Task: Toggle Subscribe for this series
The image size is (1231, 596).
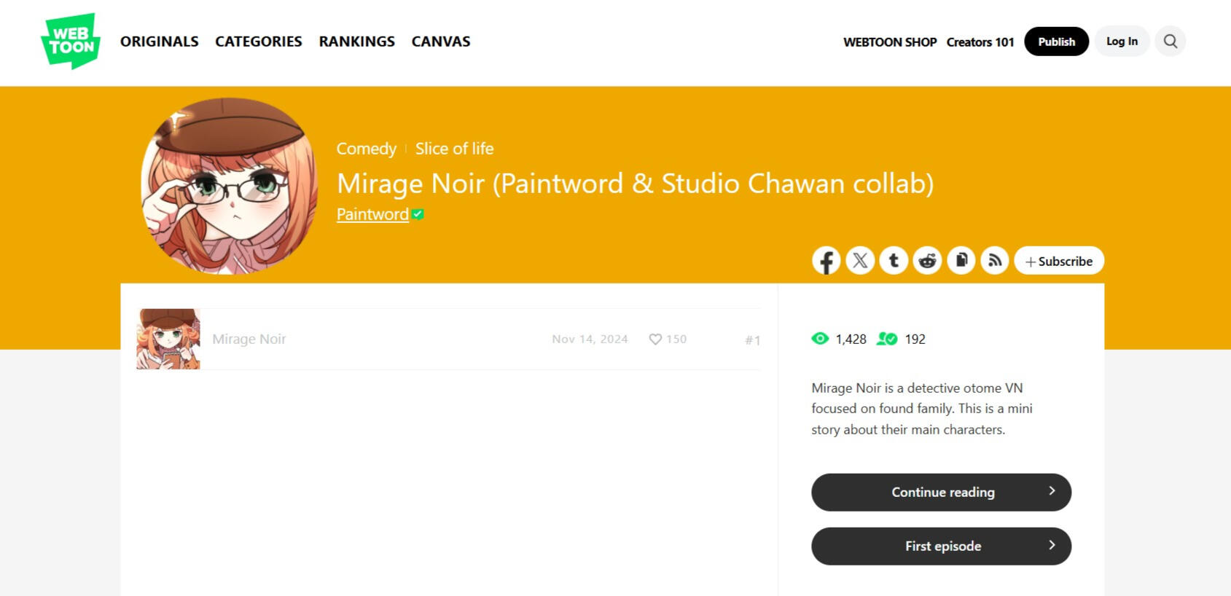Action: (1058, 261)
